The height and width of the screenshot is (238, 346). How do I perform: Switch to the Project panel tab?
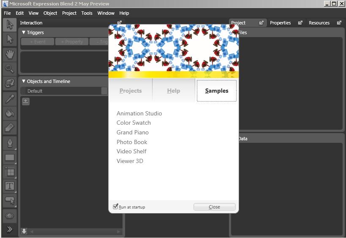(x=238, y=23)
